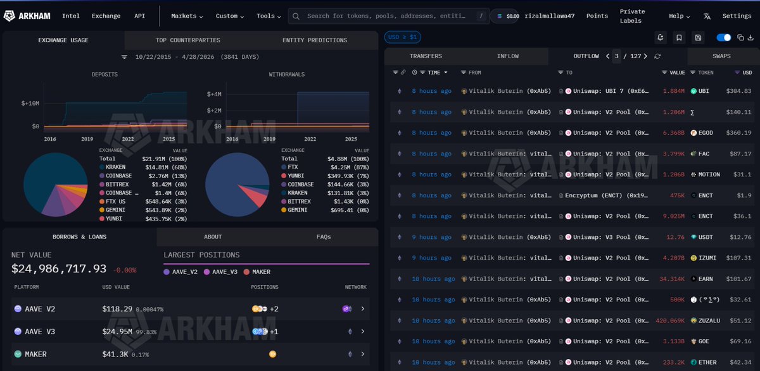Open the Custom dropdown menu
Viewport: 760px width, 371px height.
tap(230, 16)
